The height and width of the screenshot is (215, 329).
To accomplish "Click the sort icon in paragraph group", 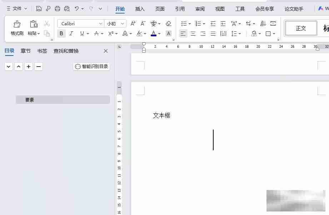I will click(263, 23).
